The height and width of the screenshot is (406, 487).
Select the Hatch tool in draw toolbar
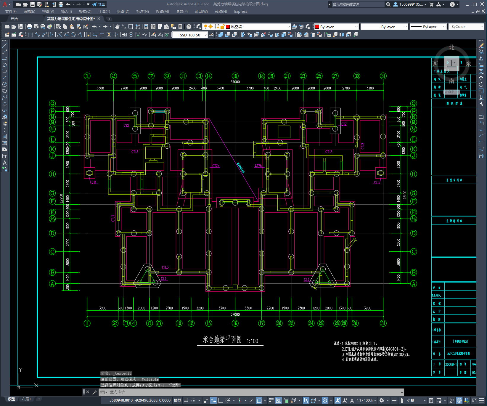tap(5, 137)
